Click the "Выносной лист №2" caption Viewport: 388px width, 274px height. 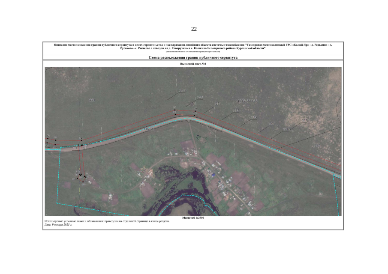[193, 64]
